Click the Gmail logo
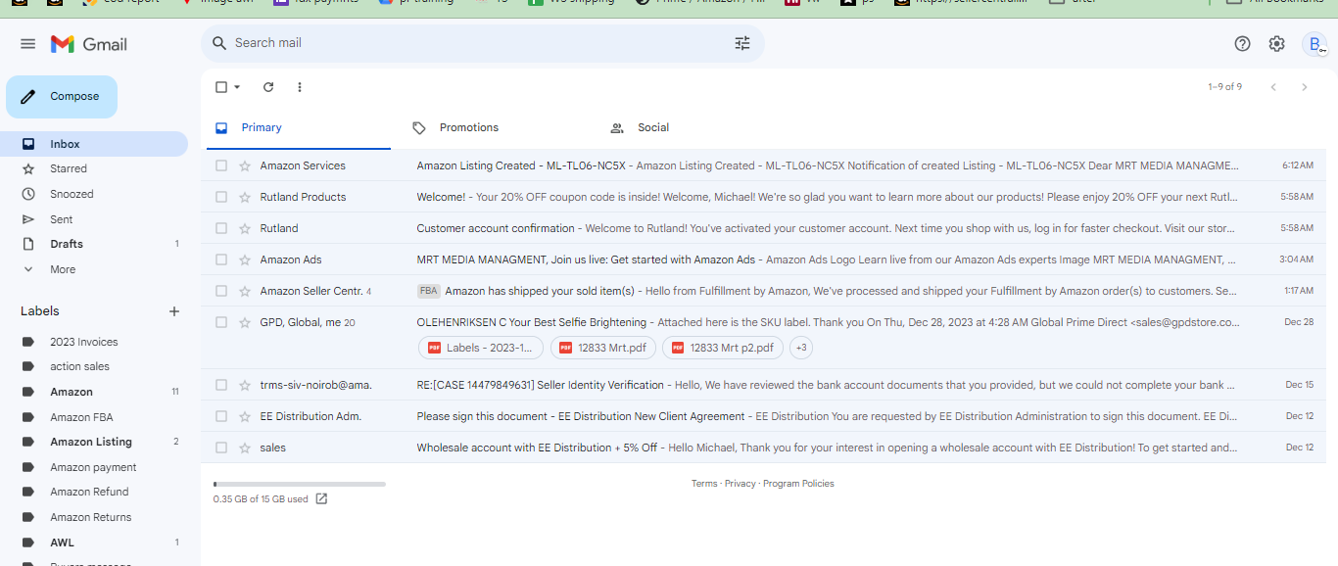The image size is (1338, 566). [89, 44]
